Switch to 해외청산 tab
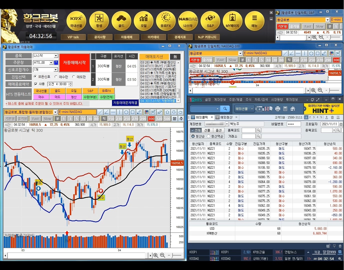Image resolution: width=344 pixels, height=270 pixels. point(226,117)
